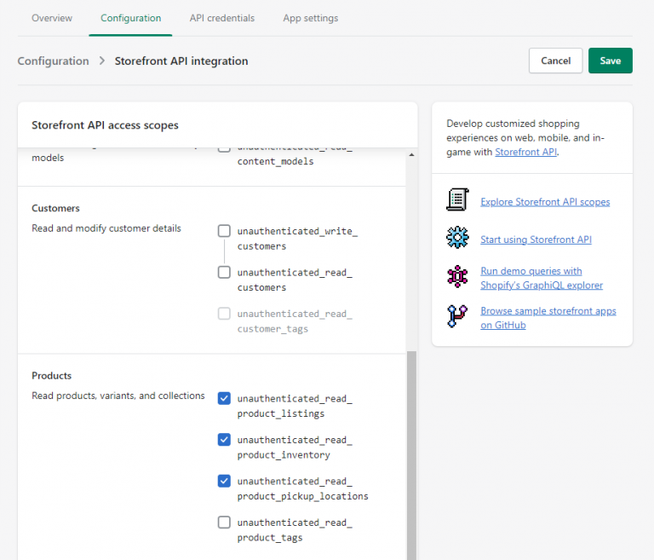Viewport: 654px width, 560px height.
Task: Open Explore Storefront API scopes link
Action: [545, 202]
